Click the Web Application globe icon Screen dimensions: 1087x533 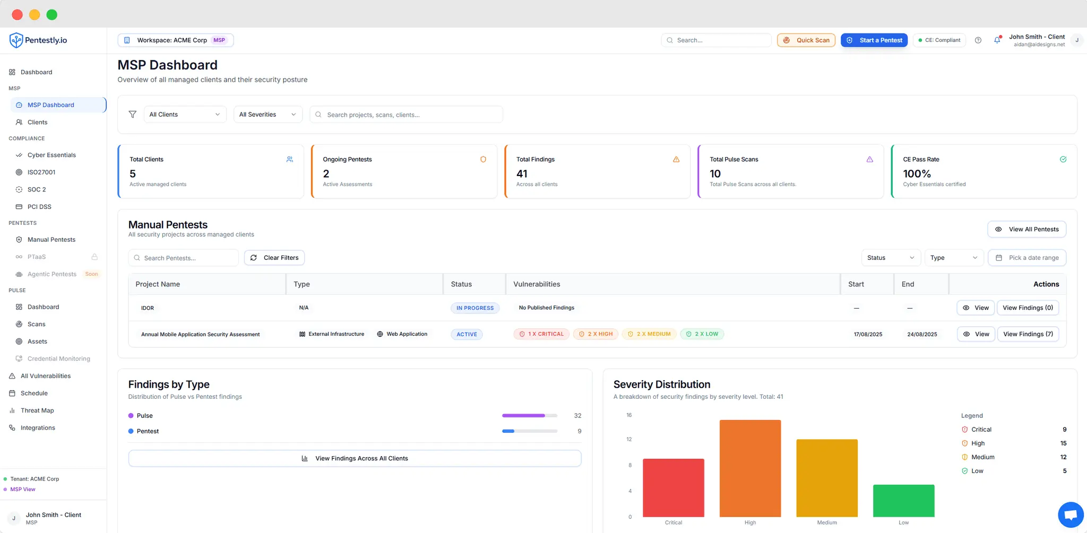point(380,334)
